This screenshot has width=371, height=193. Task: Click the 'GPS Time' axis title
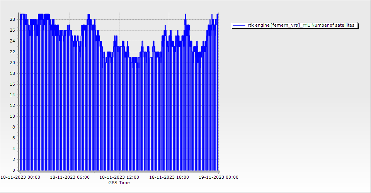pyautogui.click(x=119, y=183)
